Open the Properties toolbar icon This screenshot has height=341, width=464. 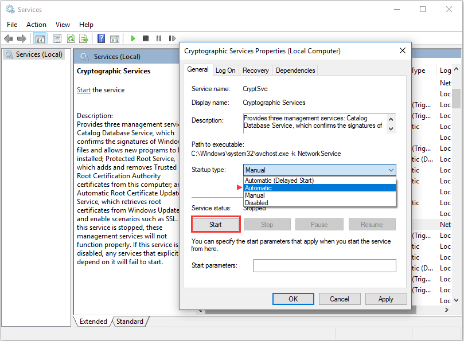(x=57, y=38)
